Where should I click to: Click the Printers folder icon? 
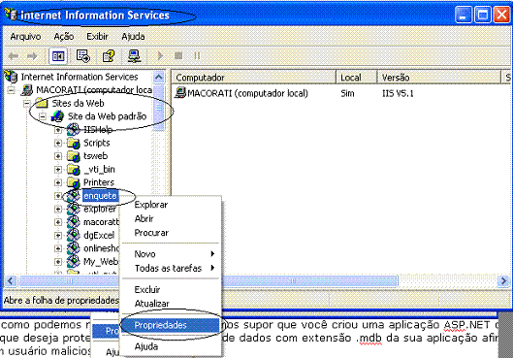point(74,182)
